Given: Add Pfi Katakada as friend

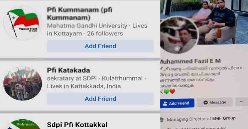Looking at the screenshot, I should tap(100, 99).
